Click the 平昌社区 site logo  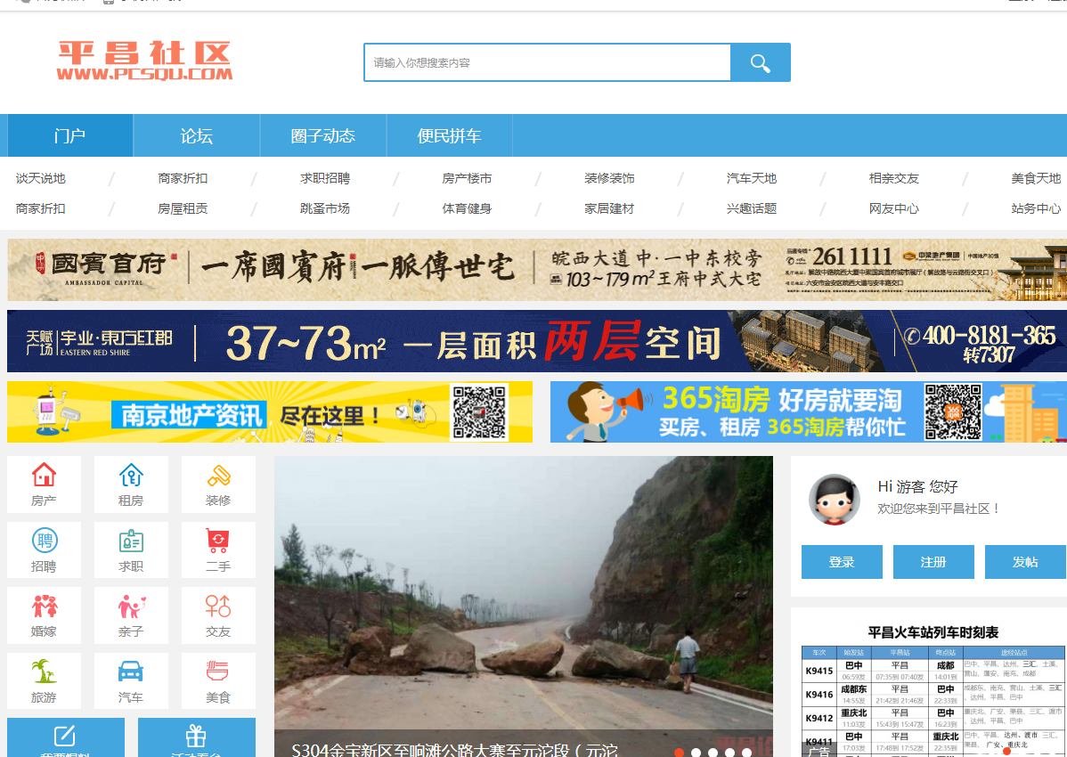pos(144,61)
